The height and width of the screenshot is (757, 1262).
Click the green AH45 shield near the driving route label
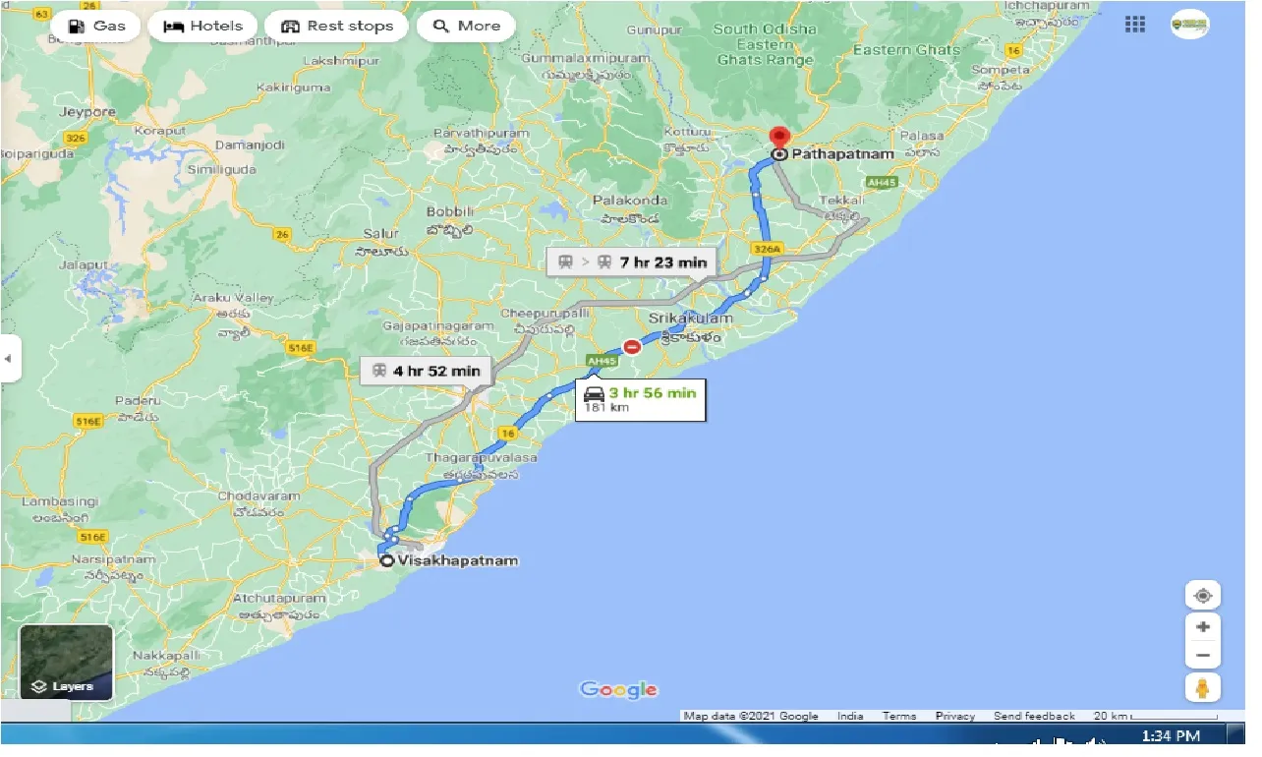[601, 361]
